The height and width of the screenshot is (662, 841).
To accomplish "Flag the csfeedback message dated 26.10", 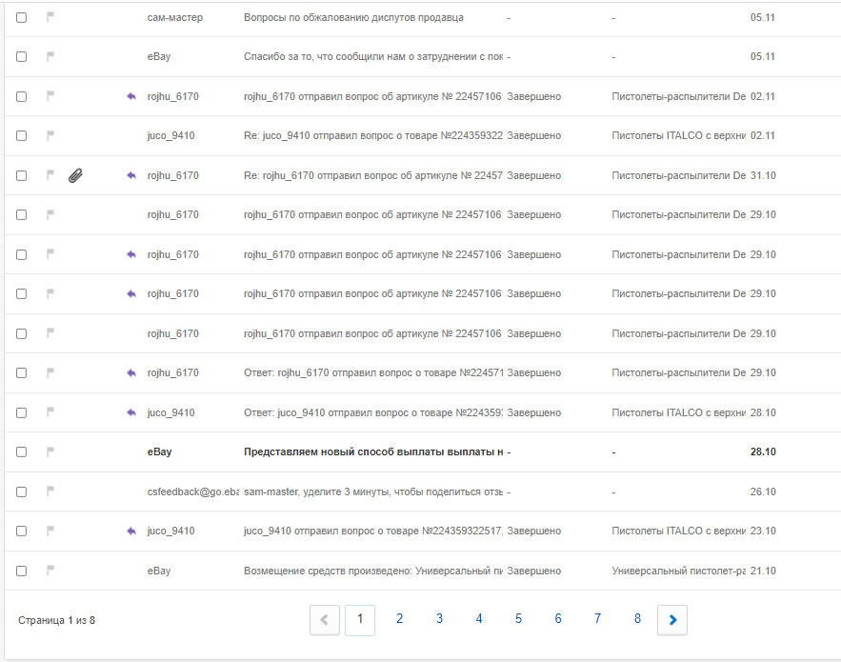I will (50, 491).
